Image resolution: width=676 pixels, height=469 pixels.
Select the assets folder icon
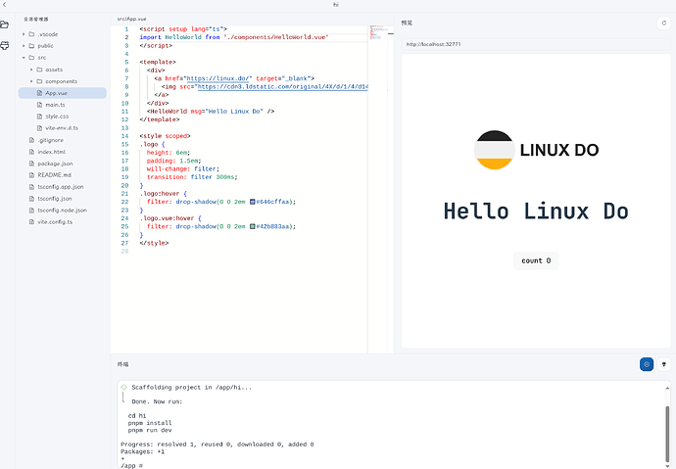click(x=39, y=70)
